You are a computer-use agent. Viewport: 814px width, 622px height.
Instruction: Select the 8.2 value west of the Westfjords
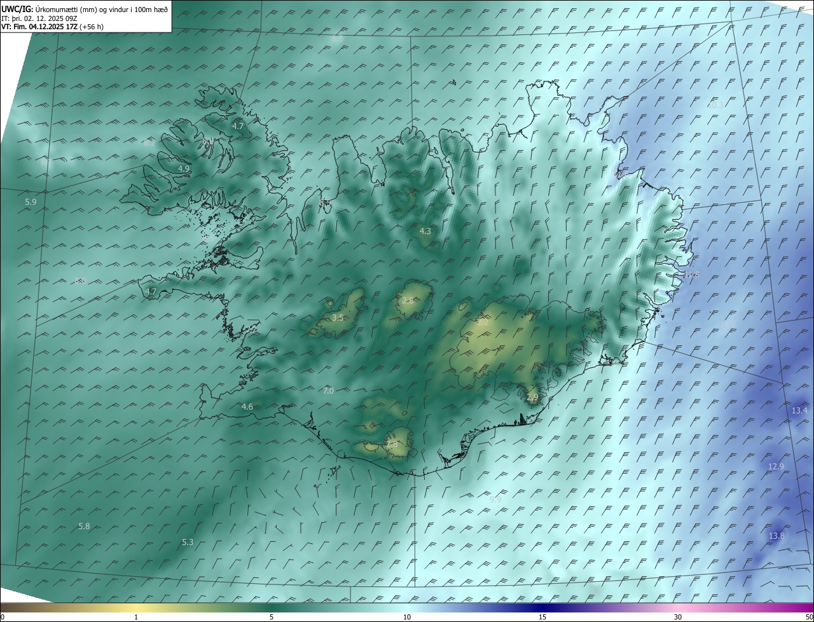point(149,143)
